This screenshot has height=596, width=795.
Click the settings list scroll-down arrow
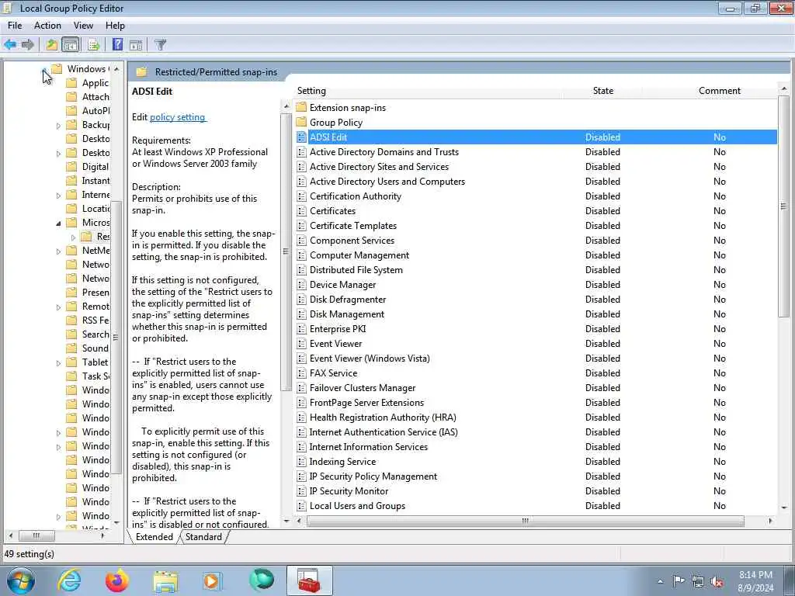point(784,508)
